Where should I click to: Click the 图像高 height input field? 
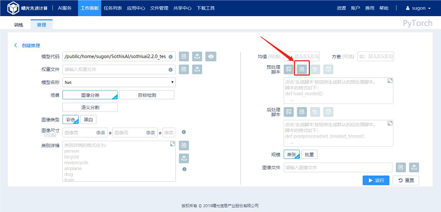pos(135,132)
